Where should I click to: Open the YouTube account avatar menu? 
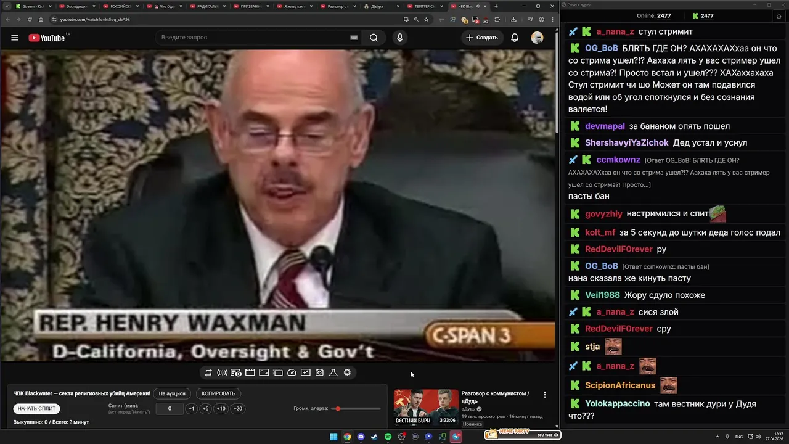pos(538,38)
